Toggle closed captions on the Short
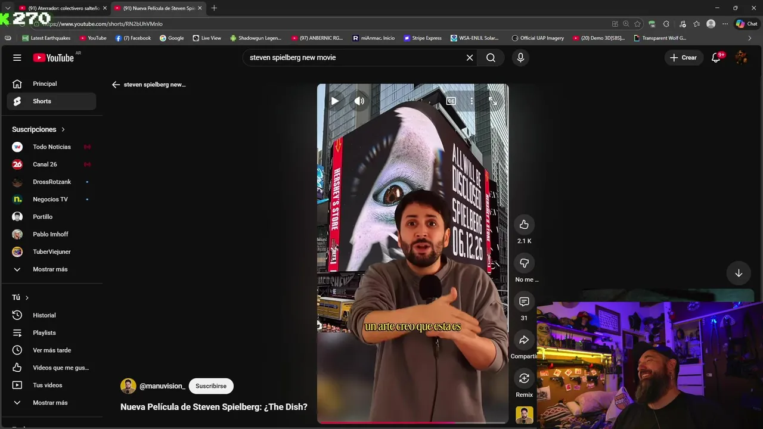 [451, 101]
